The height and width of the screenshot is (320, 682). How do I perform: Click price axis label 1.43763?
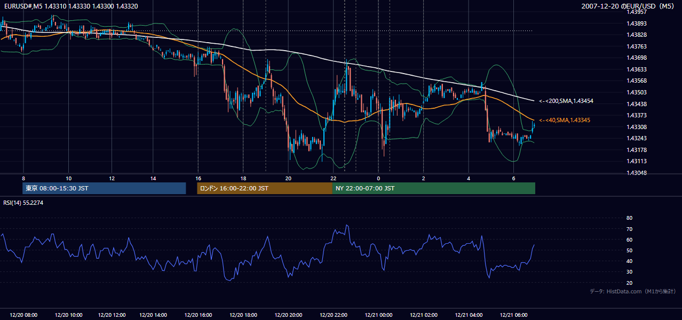pyautogui.click(x=636, y=46)
